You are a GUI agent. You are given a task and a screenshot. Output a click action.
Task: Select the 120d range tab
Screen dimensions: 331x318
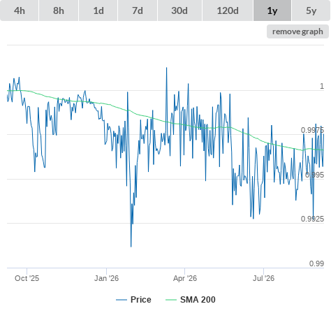click(228, 10)
